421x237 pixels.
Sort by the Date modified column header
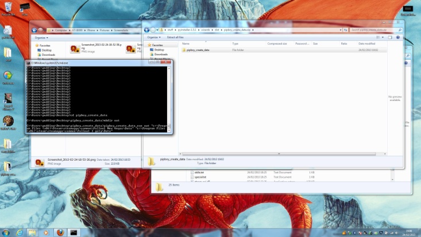tap(367, 44)
